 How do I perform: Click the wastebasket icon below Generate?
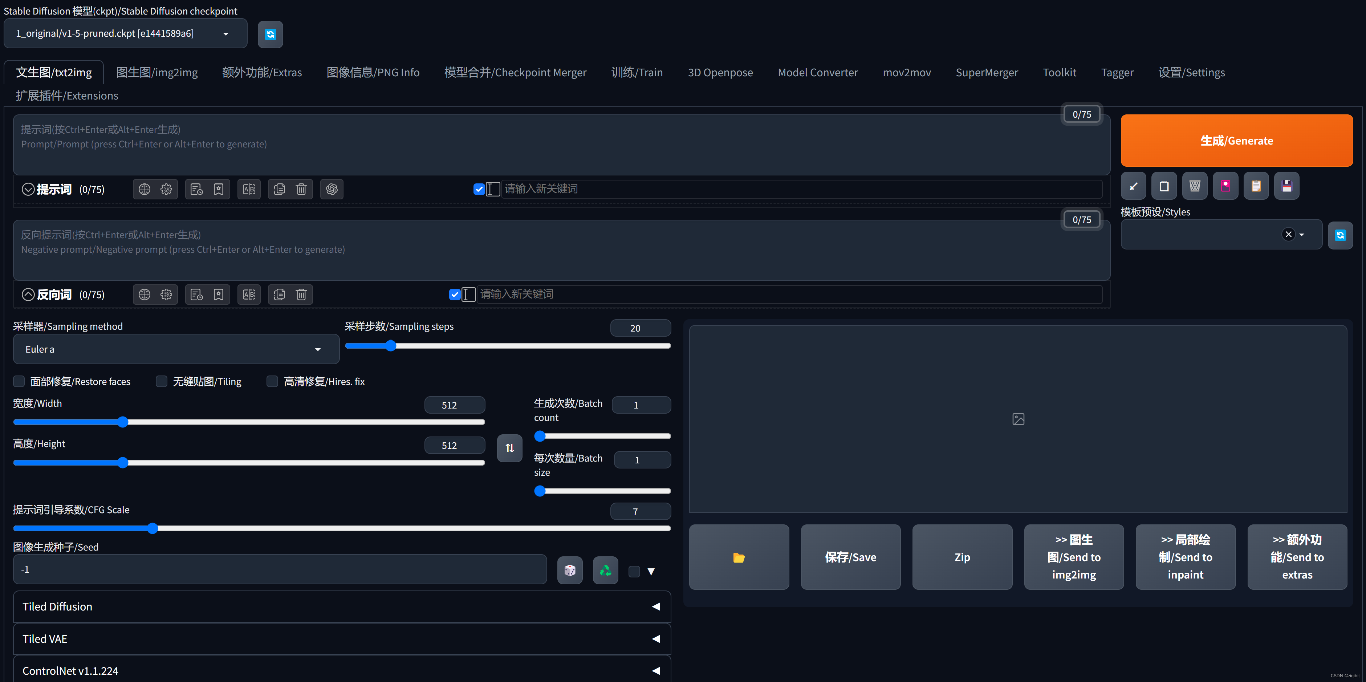pyautogui.click(x=1195, y=186)
